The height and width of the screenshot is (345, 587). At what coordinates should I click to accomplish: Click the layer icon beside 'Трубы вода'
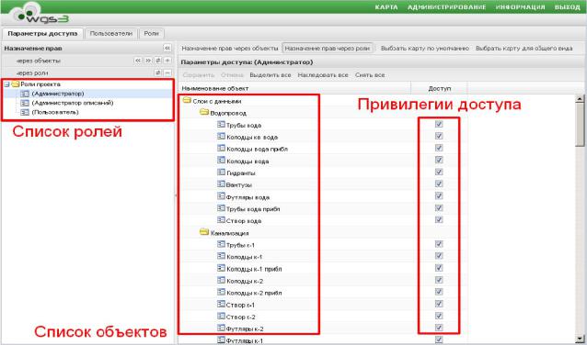(221, 125)
